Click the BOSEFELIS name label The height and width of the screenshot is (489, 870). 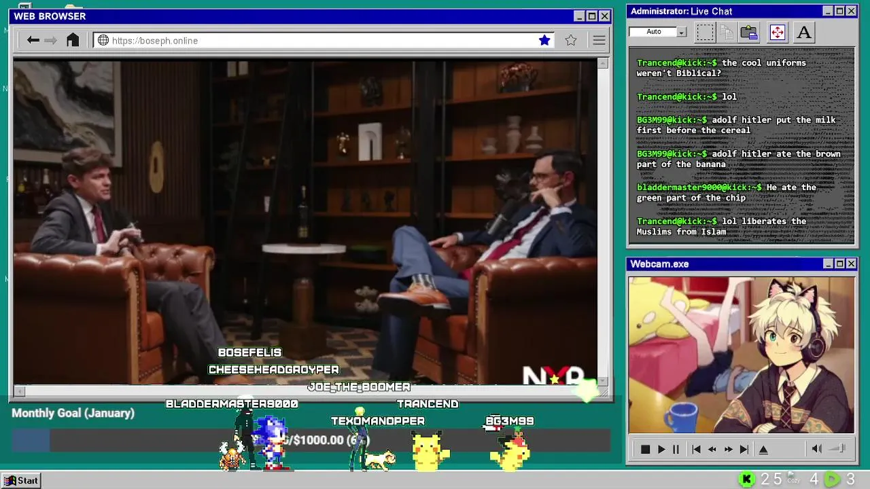click(249, 352)
